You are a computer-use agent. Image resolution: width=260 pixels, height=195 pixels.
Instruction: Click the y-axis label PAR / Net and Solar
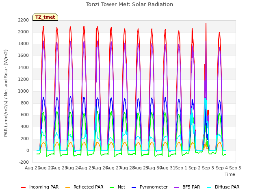point(6,93)
